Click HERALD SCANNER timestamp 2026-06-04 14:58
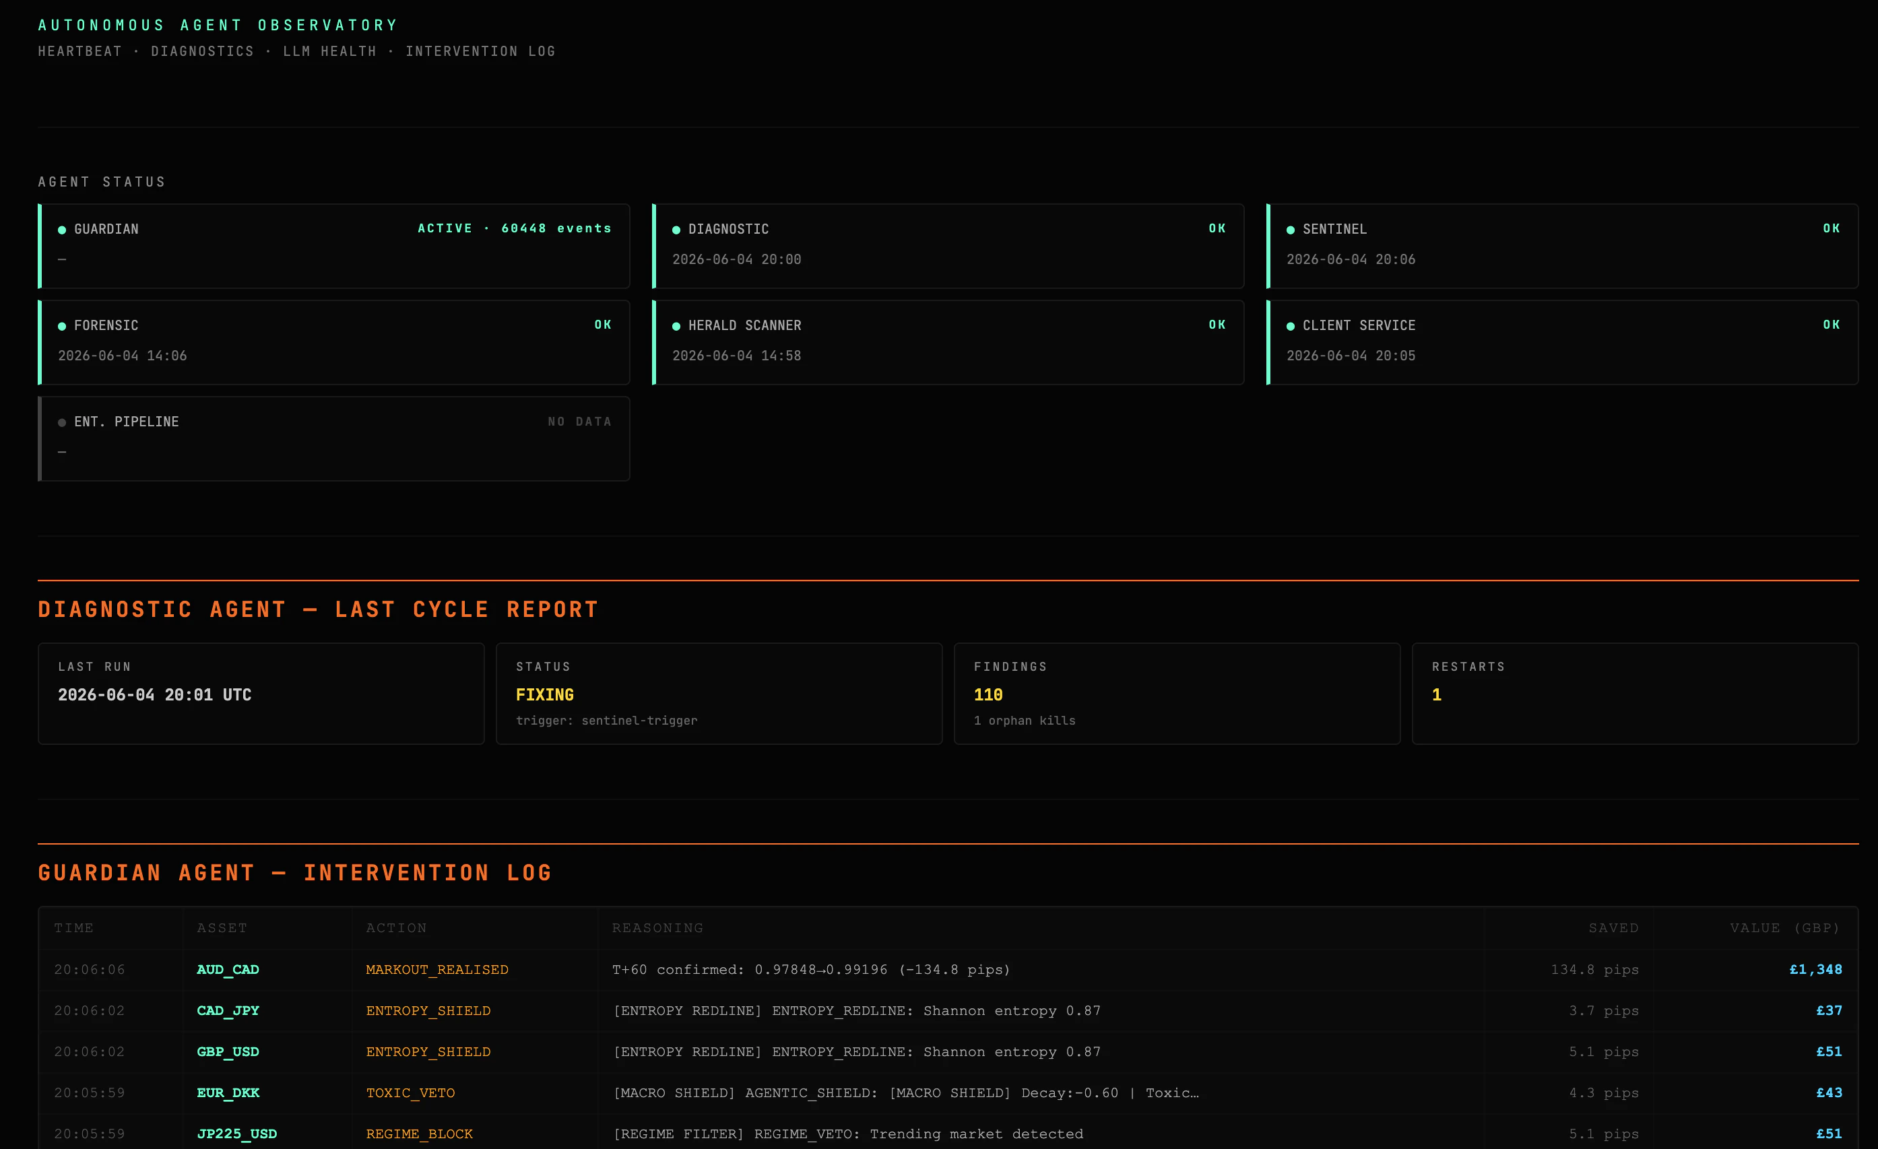 pyautogui.click(x=736, y=356)
